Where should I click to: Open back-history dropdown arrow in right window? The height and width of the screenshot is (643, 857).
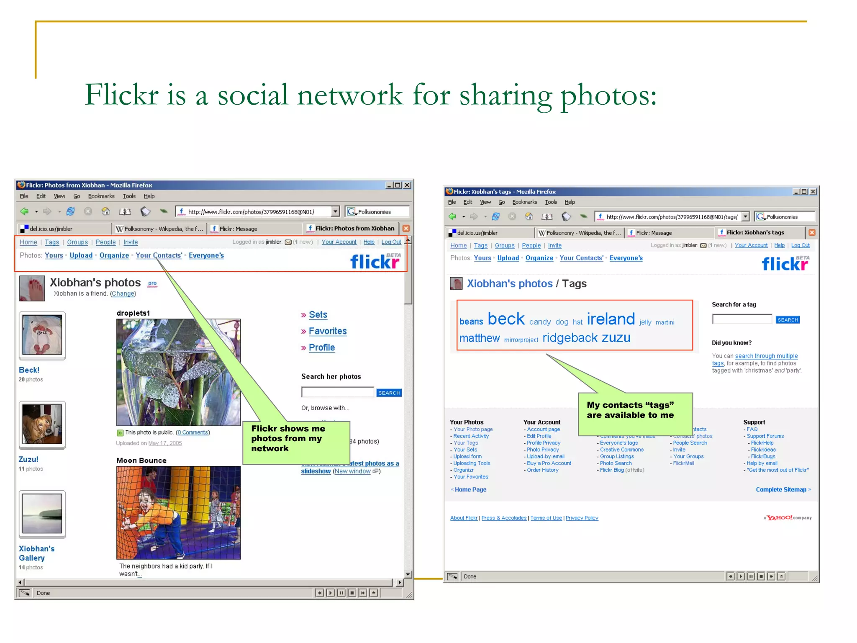tap(464, 217)
